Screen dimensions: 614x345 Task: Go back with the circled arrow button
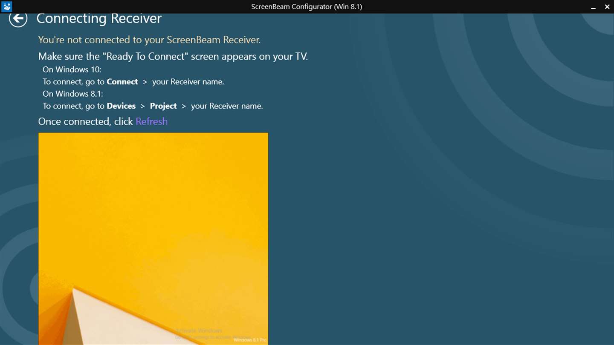pyautogui.click(x=18, y=19)
